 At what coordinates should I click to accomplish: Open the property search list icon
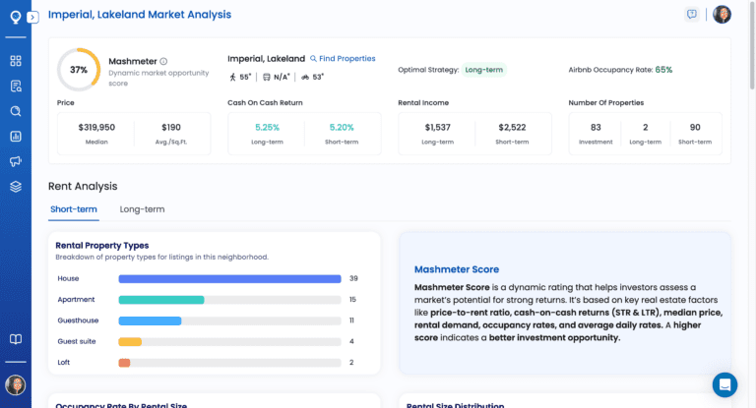tap(16, 86)
